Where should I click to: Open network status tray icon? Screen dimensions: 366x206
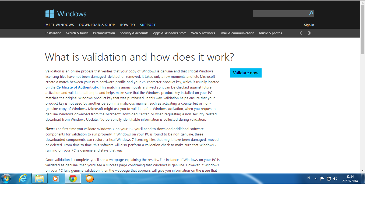[x=329, y=179]
